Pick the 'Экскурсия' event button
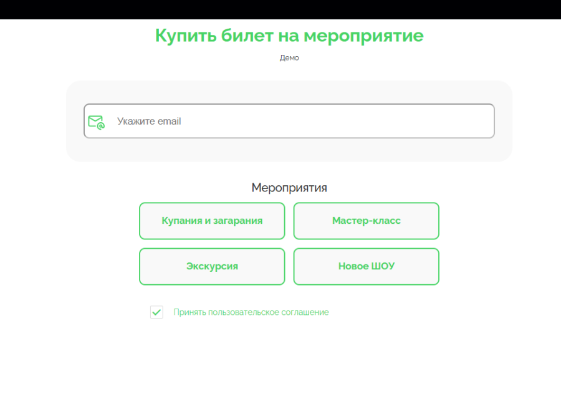The image size is (561, 394). (212, 266)
